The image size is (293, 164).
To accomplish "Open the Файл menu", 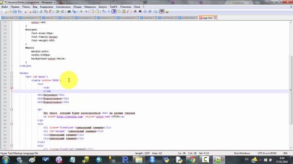I will click(x=5, y=7).
